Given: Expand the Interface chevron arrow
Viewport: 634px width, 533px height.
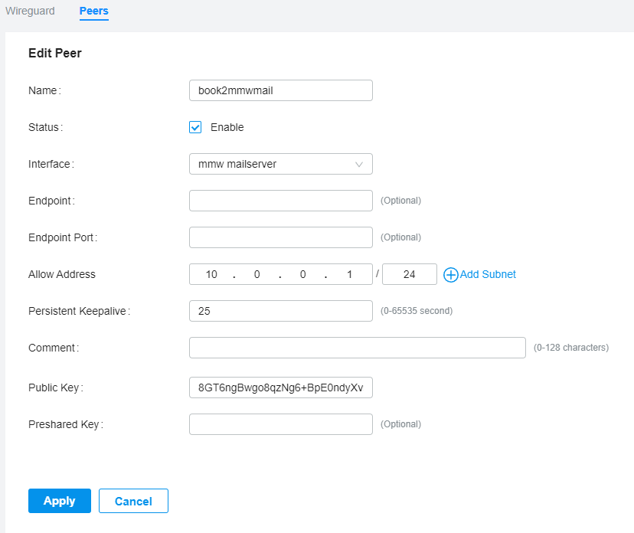Looking at the screenshot, I should pos(359,164).
